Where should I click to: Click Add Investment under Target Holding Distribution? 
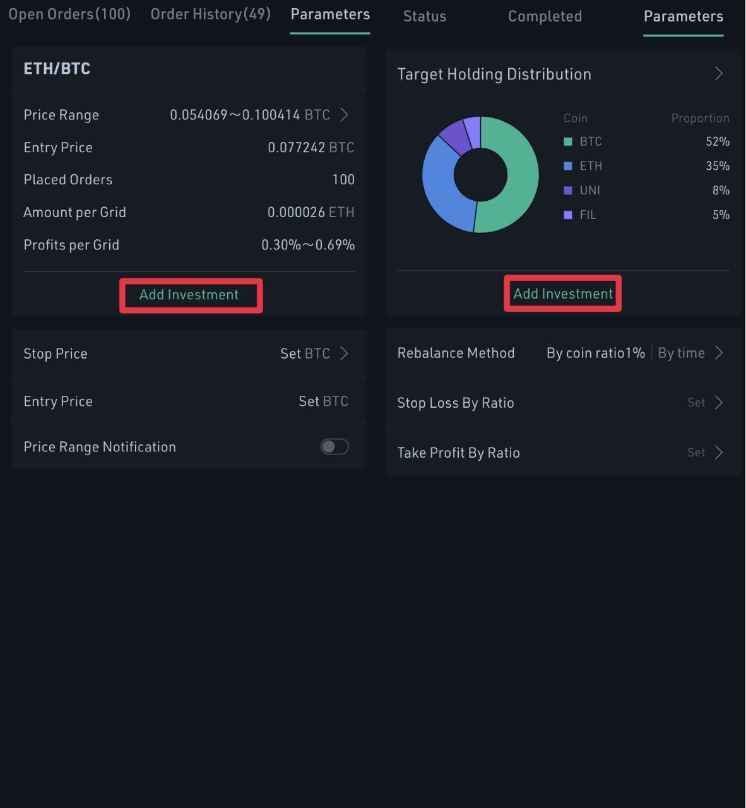[563, 294]
